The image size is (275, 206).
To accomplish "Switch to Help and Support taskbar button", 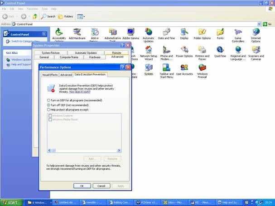I will (228, 202).
